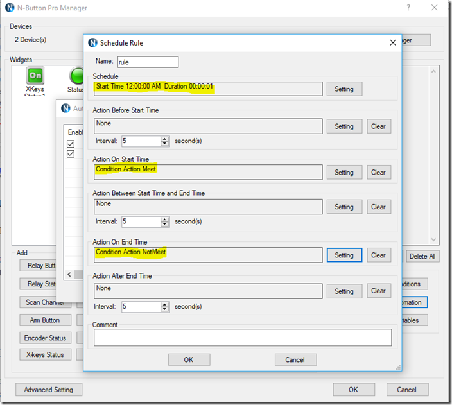Open Setting for Action On Start Time
Image resolution: width=452 pixels, height=405 pixels.
tap(344, 172)
